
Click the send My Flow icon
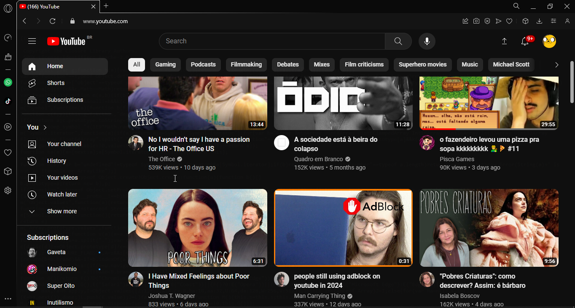tap(498, 21)
